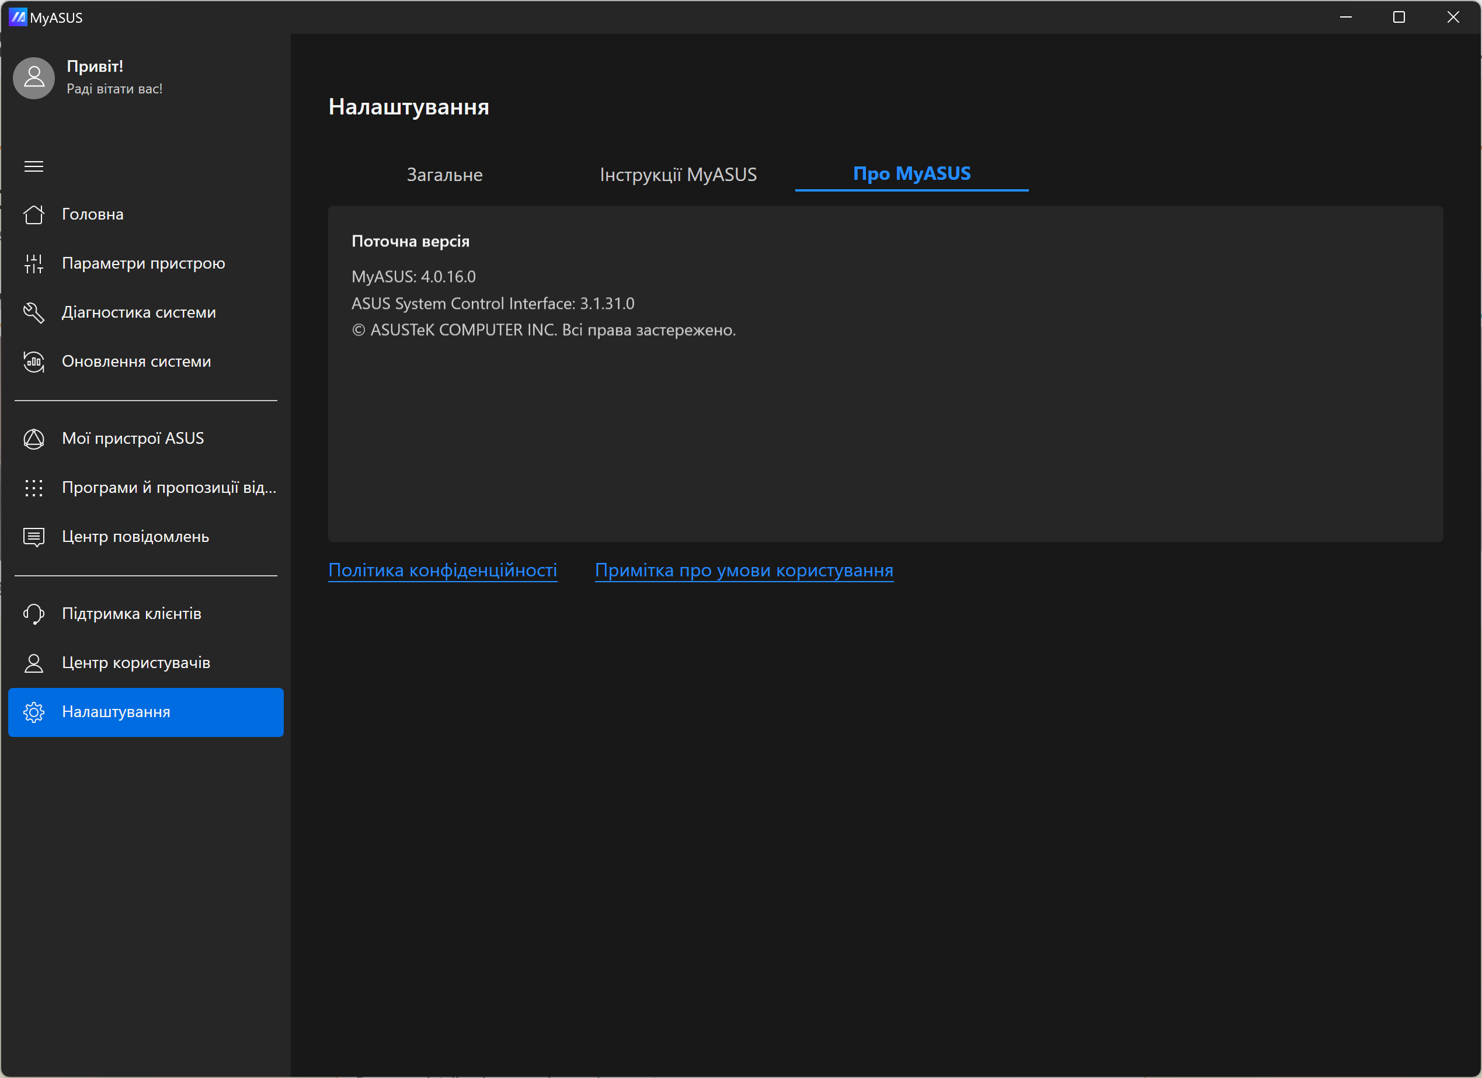Click the MyASUS: 4.0.16.0 version text
Viewport: 1482px width, 1078px height.
[413, 276]
